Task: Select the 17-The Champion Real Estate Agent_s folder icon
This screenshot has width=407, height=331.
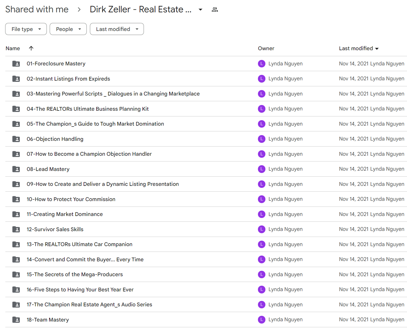Action: coord(16,305)
